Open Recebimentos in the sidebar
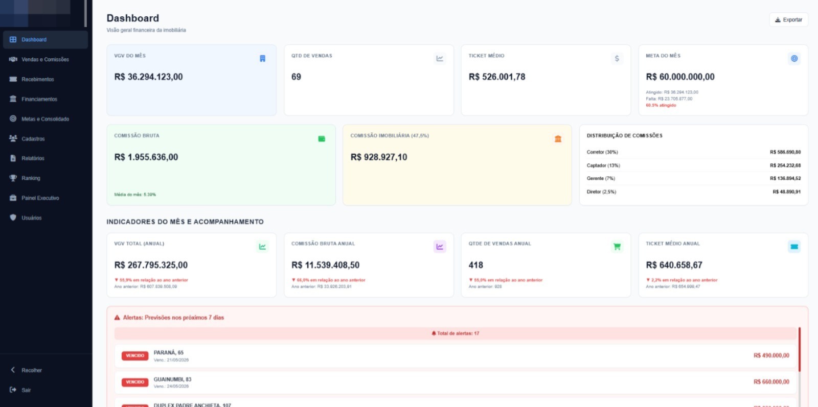 [45, 79]
